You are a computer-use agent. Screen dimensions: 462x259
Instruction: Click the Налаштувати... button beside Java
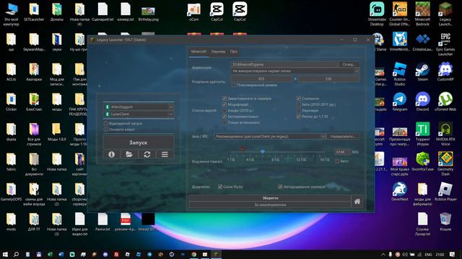pos(344,136)
